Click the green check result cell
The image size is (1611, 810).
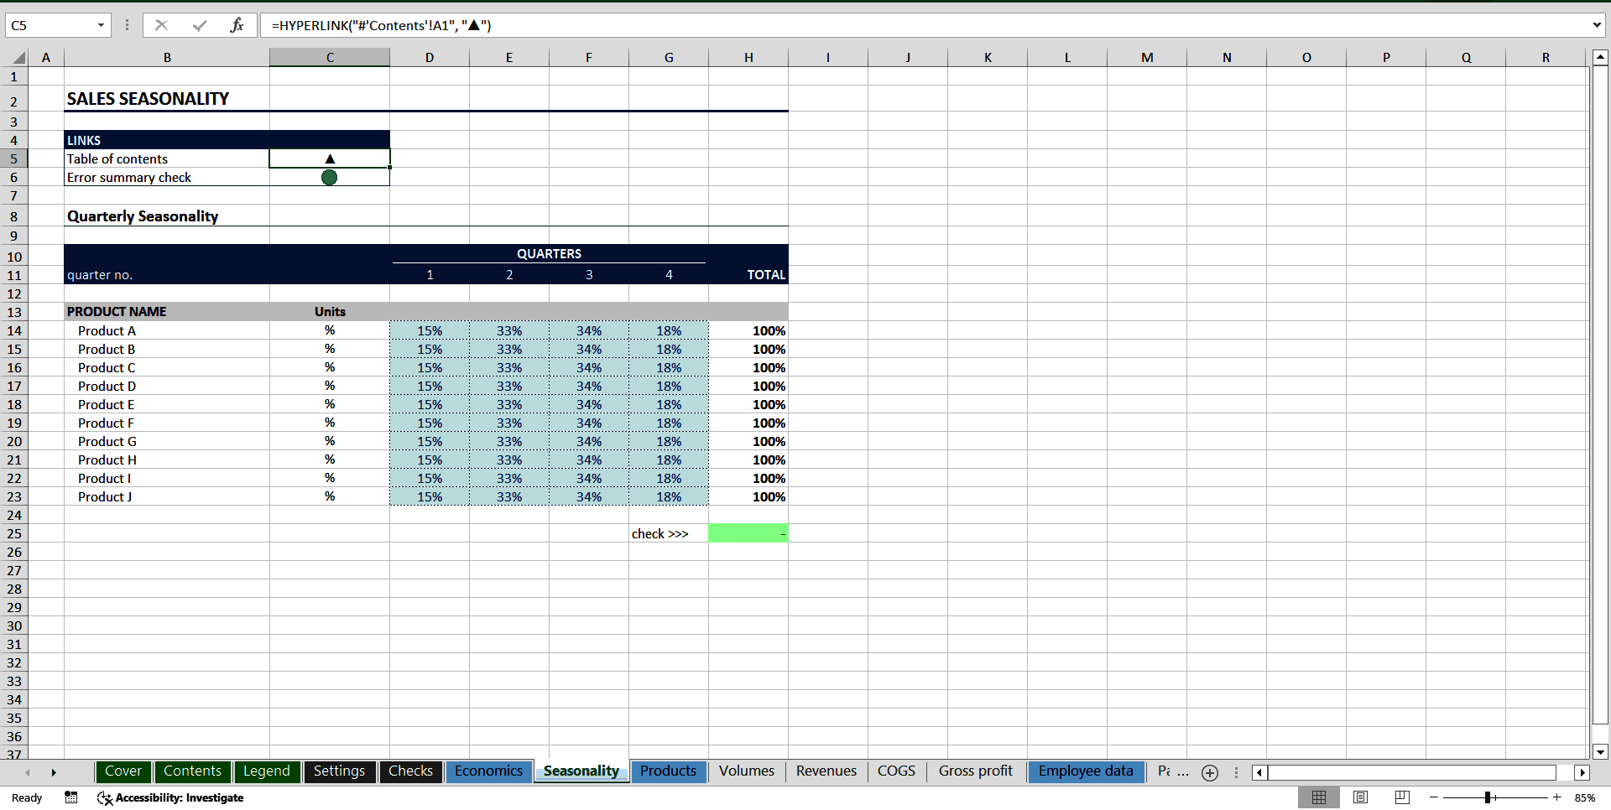tap(748, 533)
